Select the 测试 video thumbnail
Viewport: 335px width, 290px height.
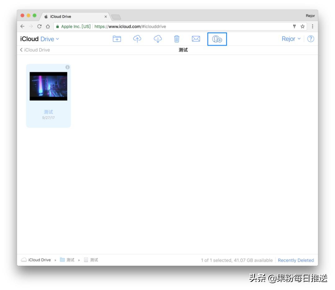click(x=48, y=86)
